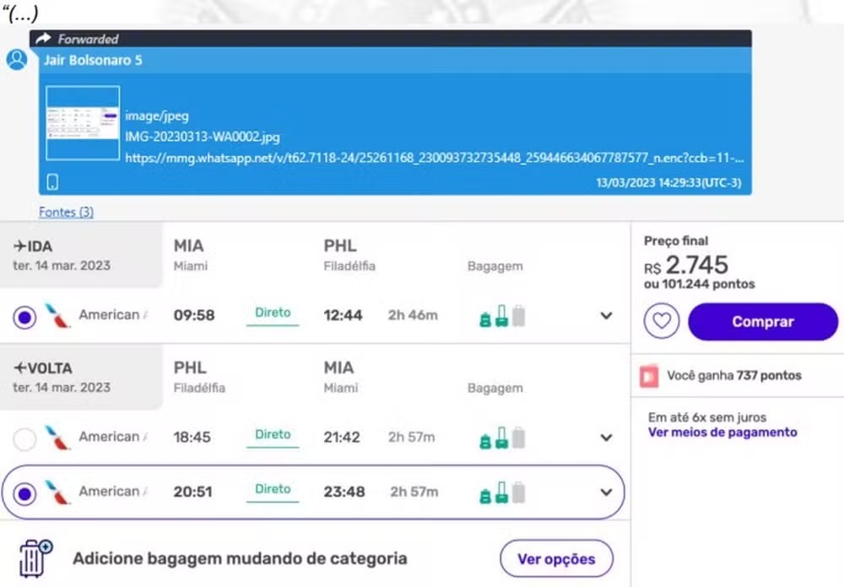Click baggage icons on 09:58 flight
844x587 pixels.
pos(502,316)
